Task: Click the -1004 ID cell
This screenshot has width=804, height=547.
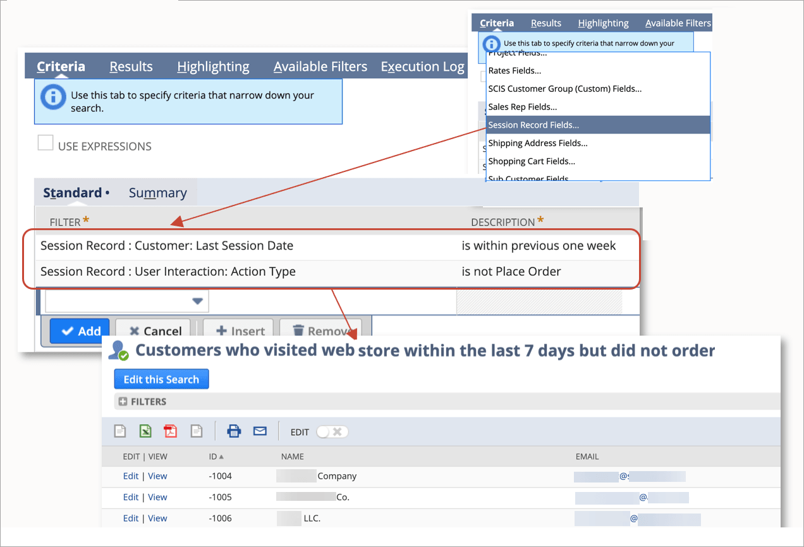Action: pyautogui.click(x=220, y=476)
